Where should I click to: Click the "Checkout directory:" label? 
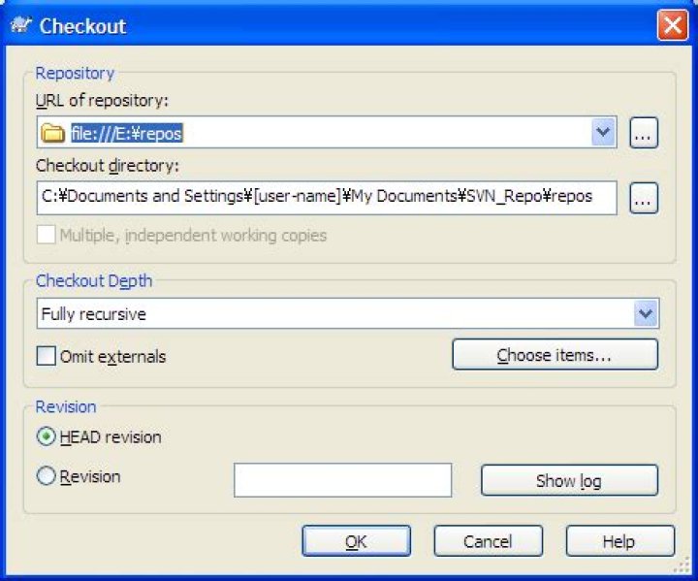[x=108, y=165]
